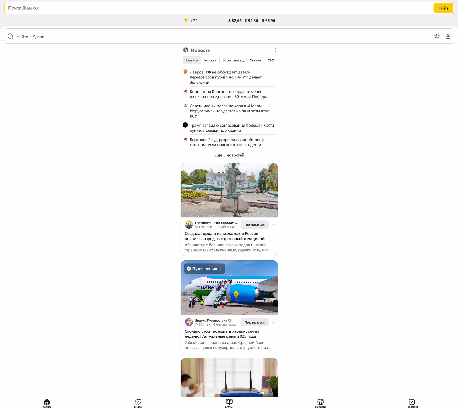The height and width of the screenshot is (409, 458).
Task: Select the 80 лет назад tab
Action: [233, 60]
